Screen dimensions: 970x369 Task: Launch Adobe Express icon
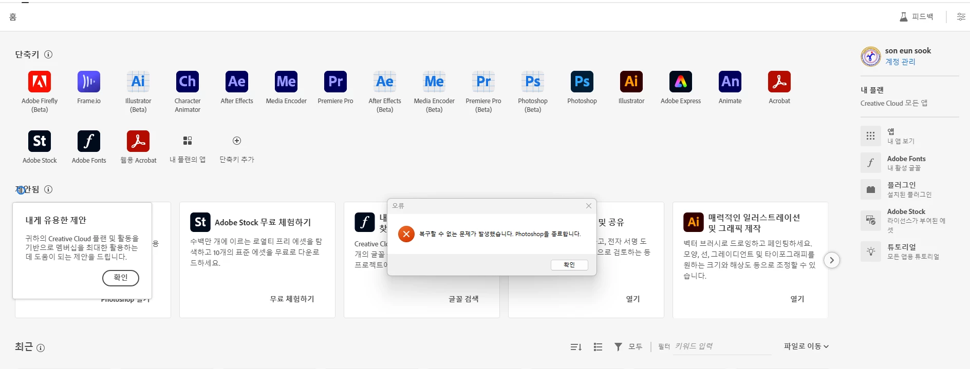coord(681,82)
